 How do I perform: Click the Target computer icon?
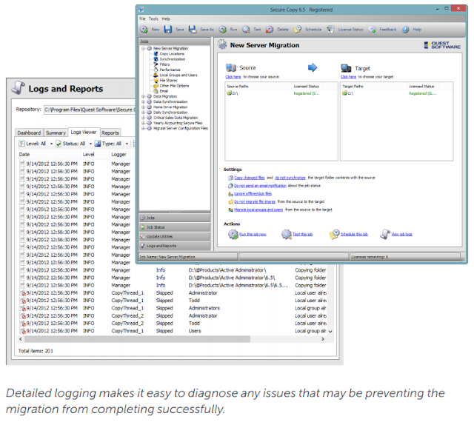[346, 68]
